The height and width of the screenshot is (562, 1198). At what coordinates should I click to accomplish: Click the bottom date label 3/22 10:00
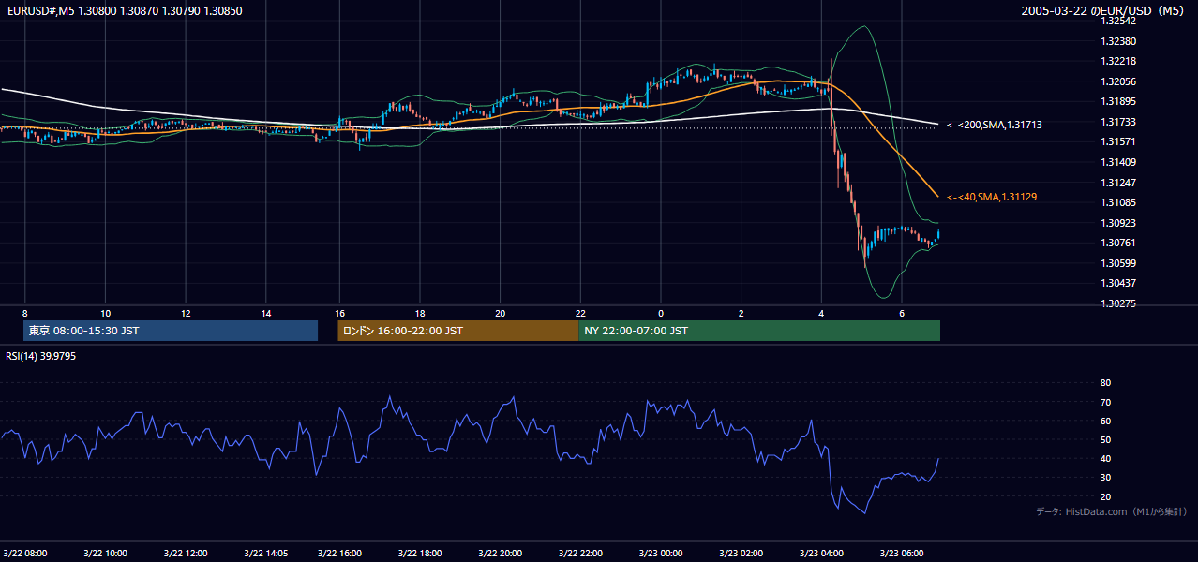(105, 553)
